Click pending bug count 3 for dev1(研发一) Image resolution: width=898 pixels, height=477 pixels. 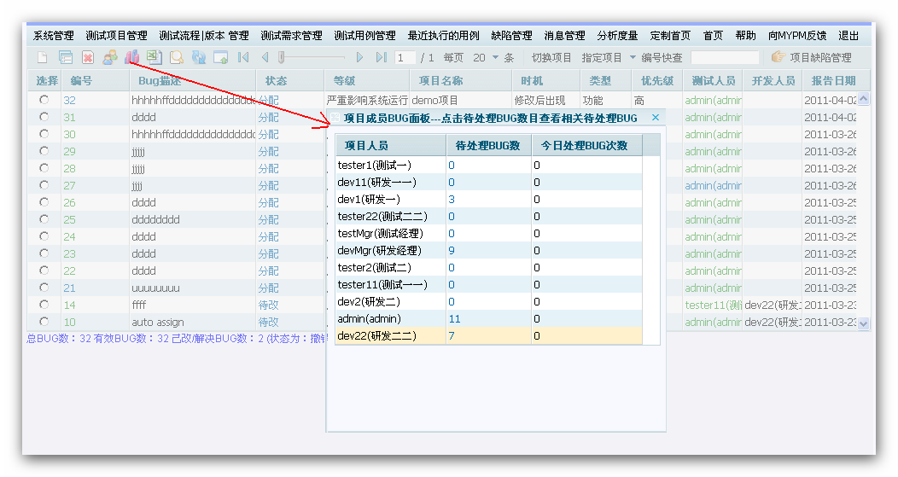[452, 200]
